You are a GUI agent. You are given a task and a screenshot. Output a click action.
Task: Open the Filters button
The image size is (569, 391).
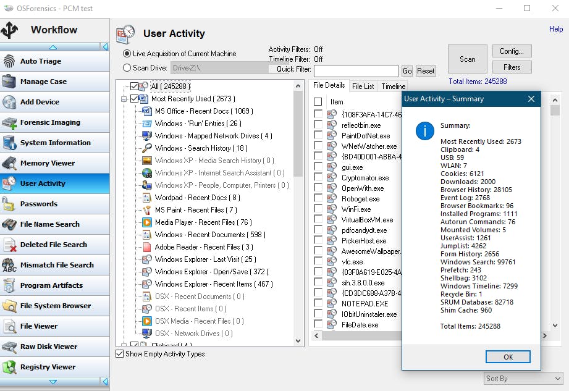point(512,67)
